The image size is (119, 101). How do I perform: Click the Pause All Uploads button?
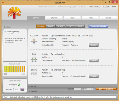point(98,26)
